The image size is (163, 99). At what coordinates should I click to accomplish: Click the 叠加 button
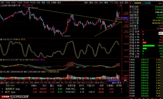coord(91,3)
